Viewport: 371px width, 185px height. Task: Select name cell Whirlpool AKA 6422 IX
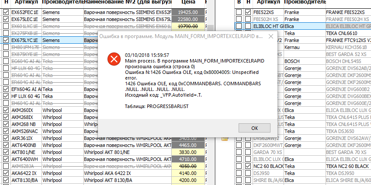point(128,173)
